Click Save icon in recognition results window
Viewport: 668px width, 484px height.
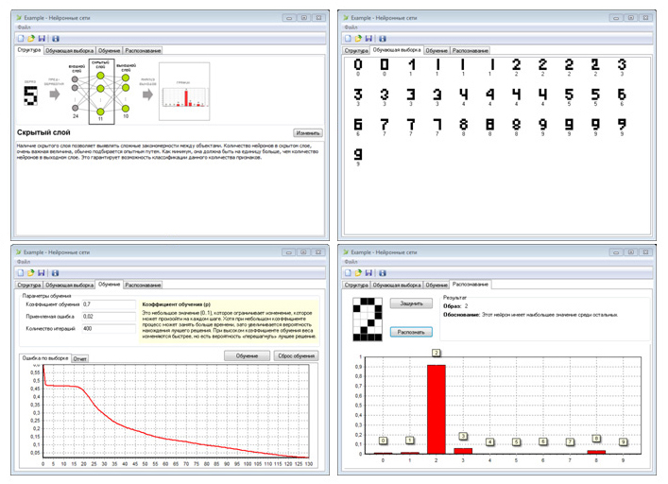pyautogui.click(x=368, y=272)
